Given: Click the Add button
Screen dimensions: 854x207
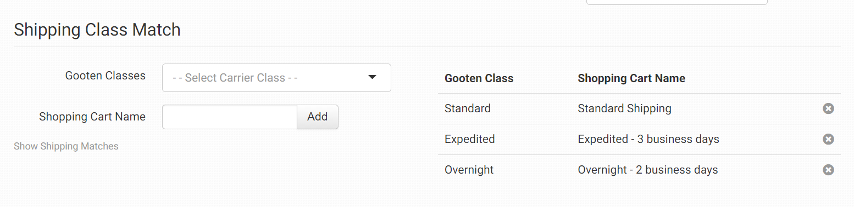Looking at the screenshot, I should click(318, 117).
